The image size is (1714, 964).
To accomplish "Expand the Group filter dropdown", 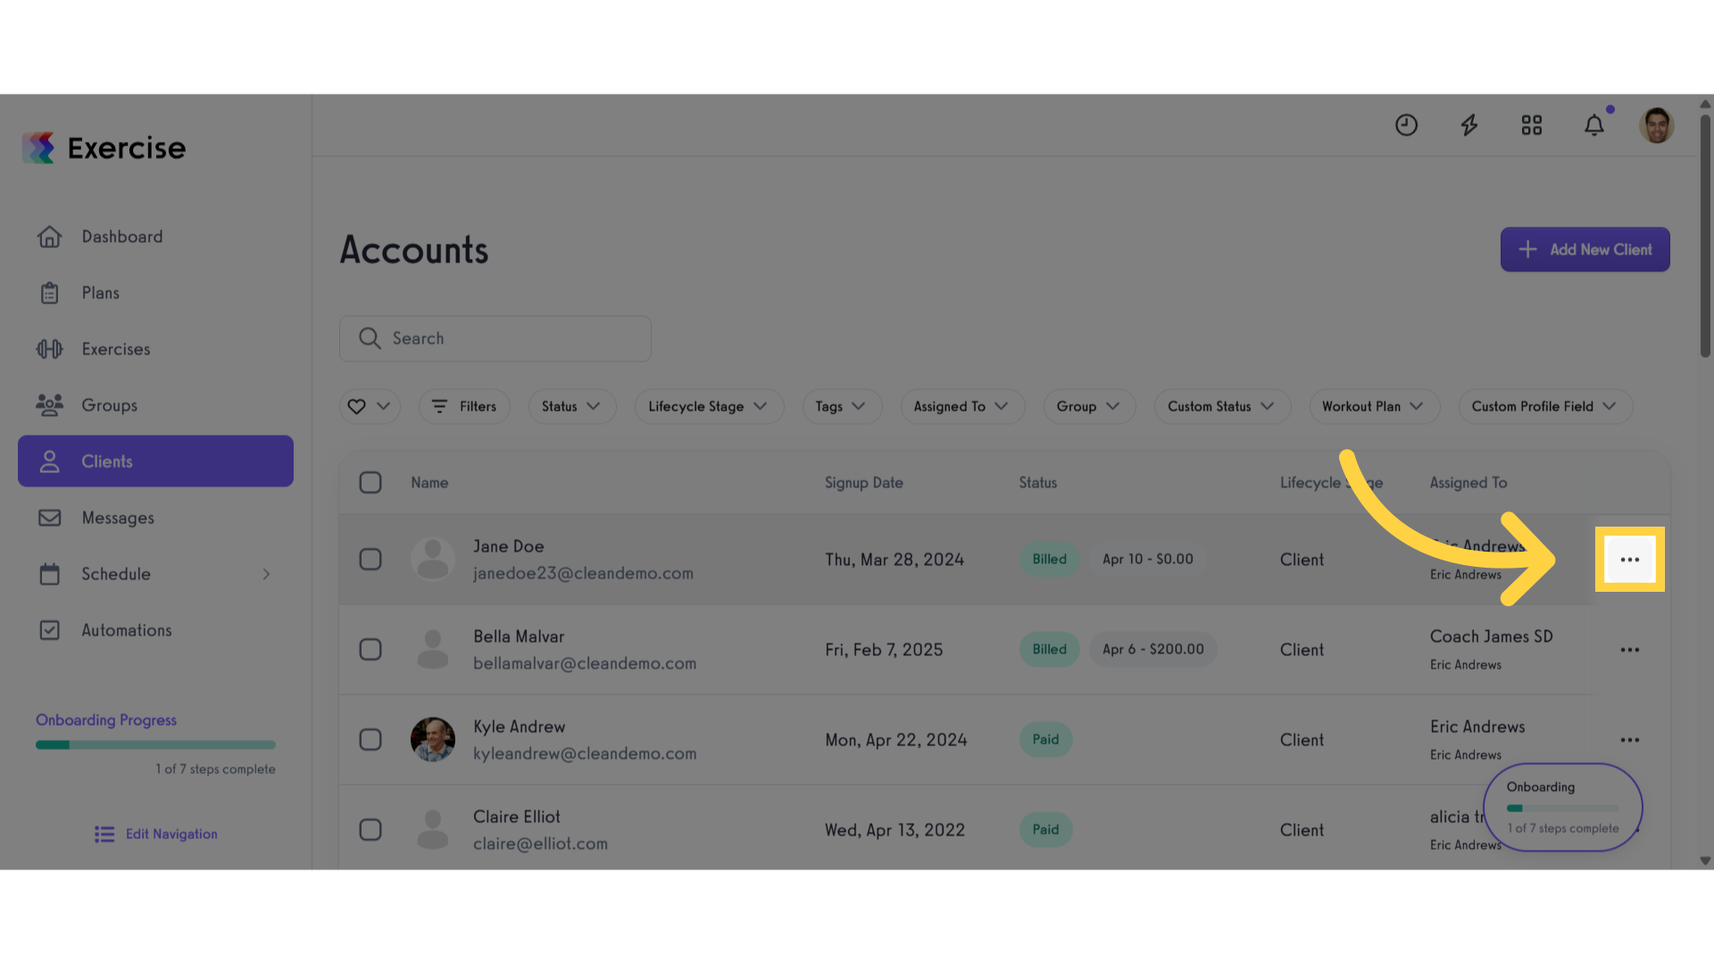I will click(x=1089, y=406).
